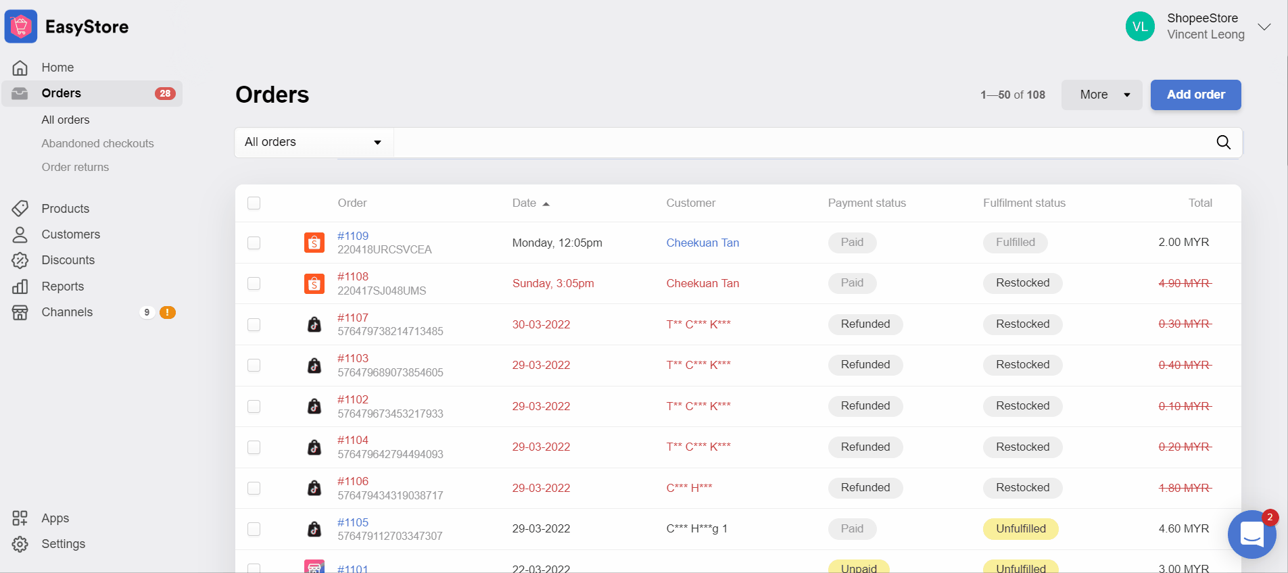Open Order returns

click(x=75, y=167)
